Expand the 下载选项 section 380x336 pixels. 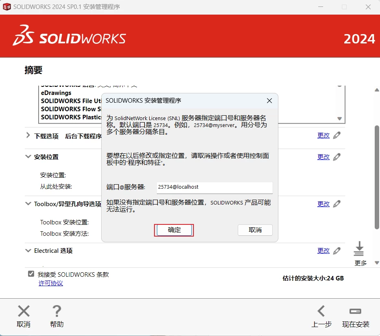click(x=28, y=136)
